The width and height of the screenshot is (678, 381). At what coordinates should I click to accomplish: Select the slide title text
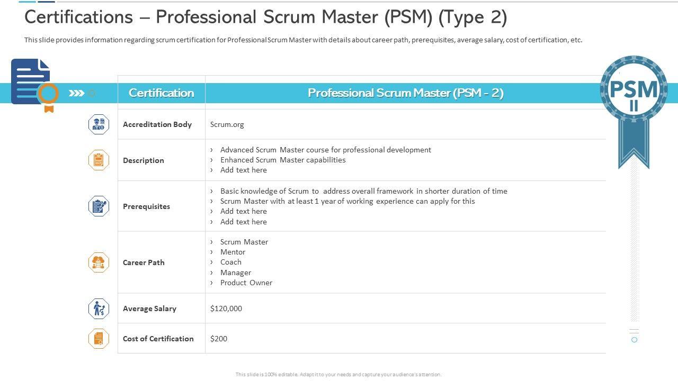pos(265,17)
